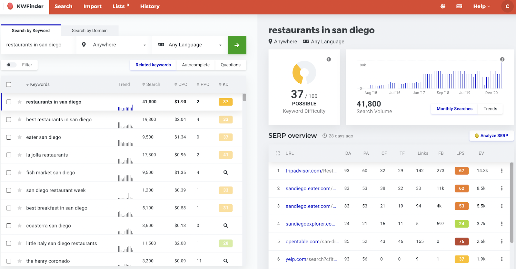Sort by Search volume column
The height and width of the screenshot is (269, 516).
tap(151, 85)
